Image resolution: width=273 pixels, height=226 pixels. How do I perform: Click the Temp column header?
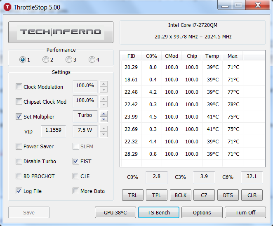212,56
